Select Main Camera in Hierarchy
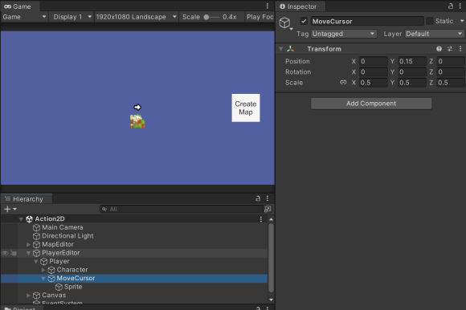This screenshot has height=310, width=466. [63, 227]
